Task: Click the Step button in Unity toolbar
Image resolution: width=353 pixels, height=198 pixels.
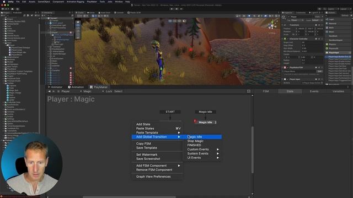Action: (x=181, y=9)
